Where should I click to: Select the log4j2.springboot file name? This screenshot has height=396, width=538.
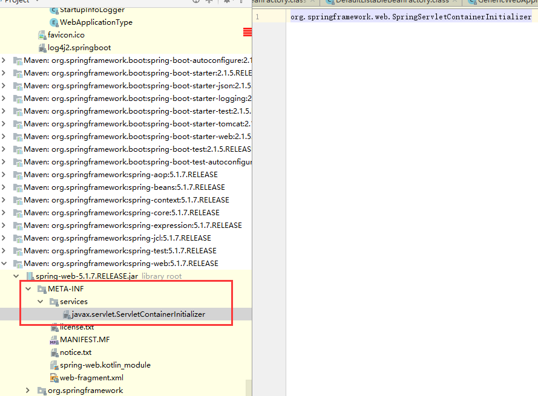(79, 48)
